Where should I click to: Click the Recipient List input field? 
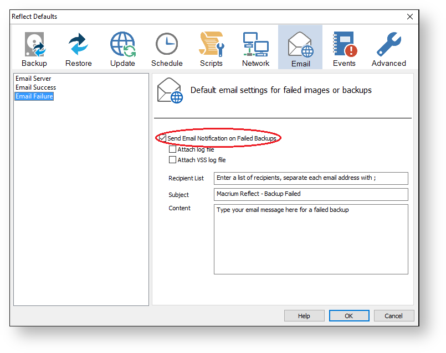[x=311, y=178]
